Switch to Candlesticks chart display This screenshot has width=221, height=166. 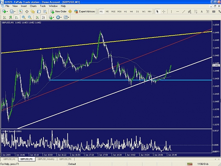[11, 17]
